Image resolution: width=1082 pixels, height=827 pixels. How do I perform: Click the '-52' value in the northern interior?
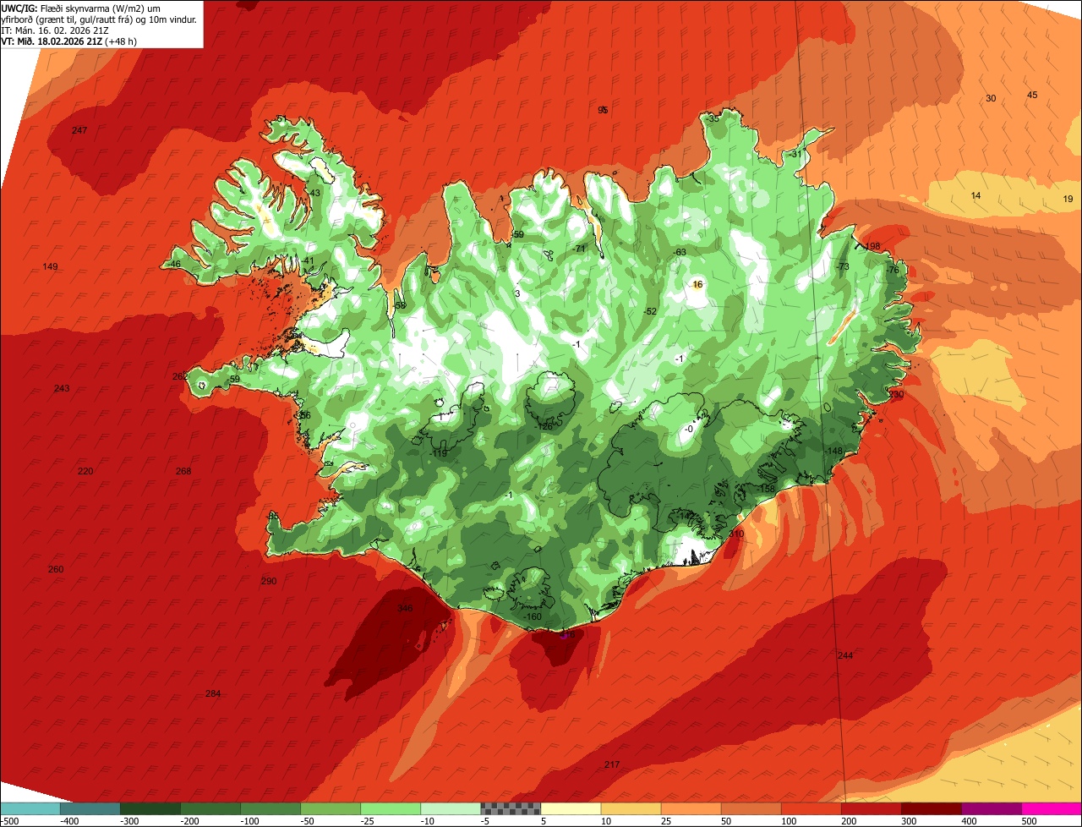[x=650, y=311]
